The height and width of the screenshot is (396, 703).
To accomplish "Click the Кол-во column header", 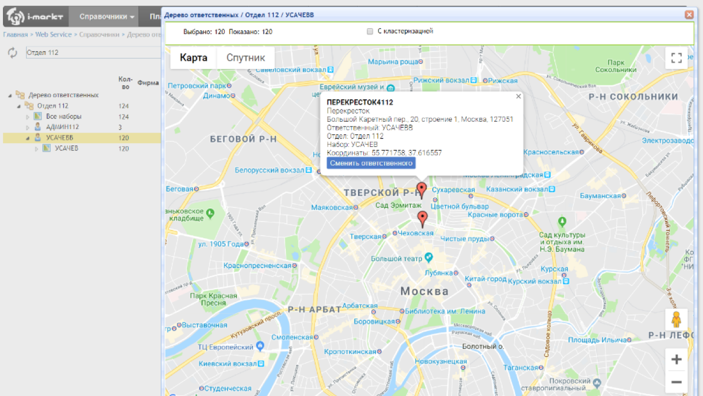I will [125, 83].
